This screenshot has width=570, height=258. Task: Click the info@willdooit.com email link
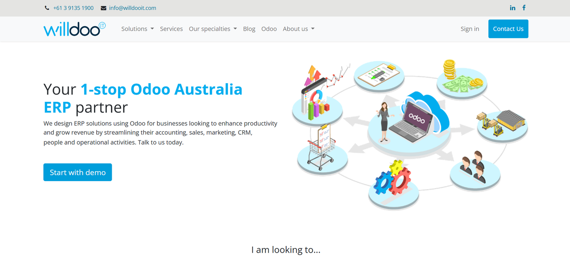coord(133,8)
